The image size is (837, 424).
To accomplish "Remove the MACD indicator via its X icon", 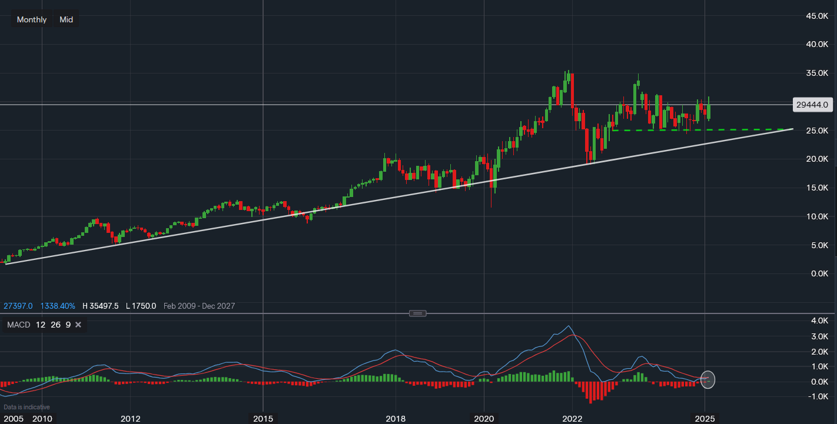I will pyautogui.click(x=78, y=324).
